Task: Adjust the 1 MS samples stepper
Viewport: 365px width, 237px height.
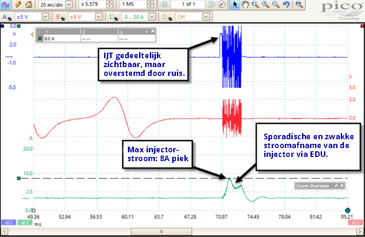Action: tap(150, 4)
